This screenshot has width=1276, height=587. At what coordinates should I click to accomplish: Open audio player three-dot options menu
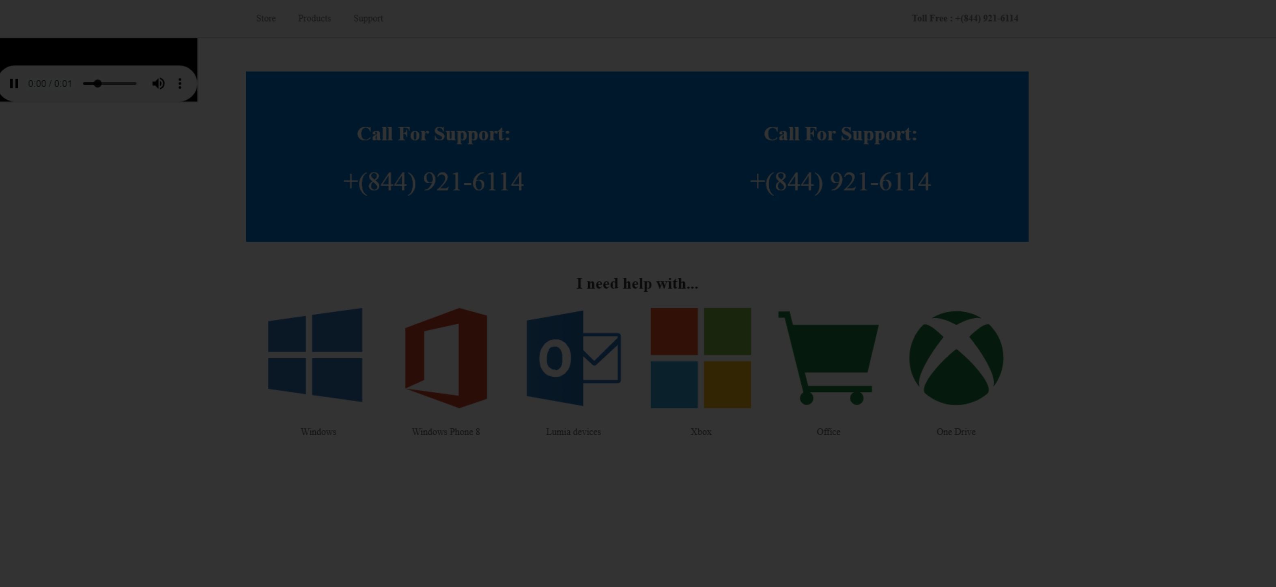pyautogui.click(x=180, y=84)
